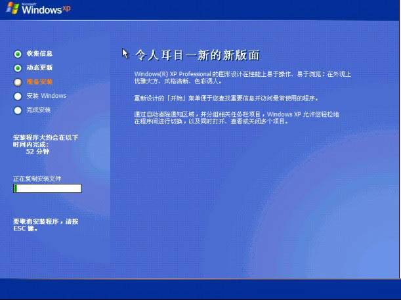
Task: Click the 完成安装 step label
Action: point(39,110)
